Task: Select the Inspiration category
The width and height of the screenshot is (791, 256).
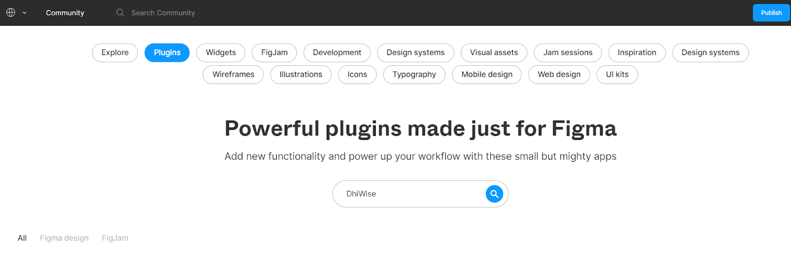Action: point(637,52)
